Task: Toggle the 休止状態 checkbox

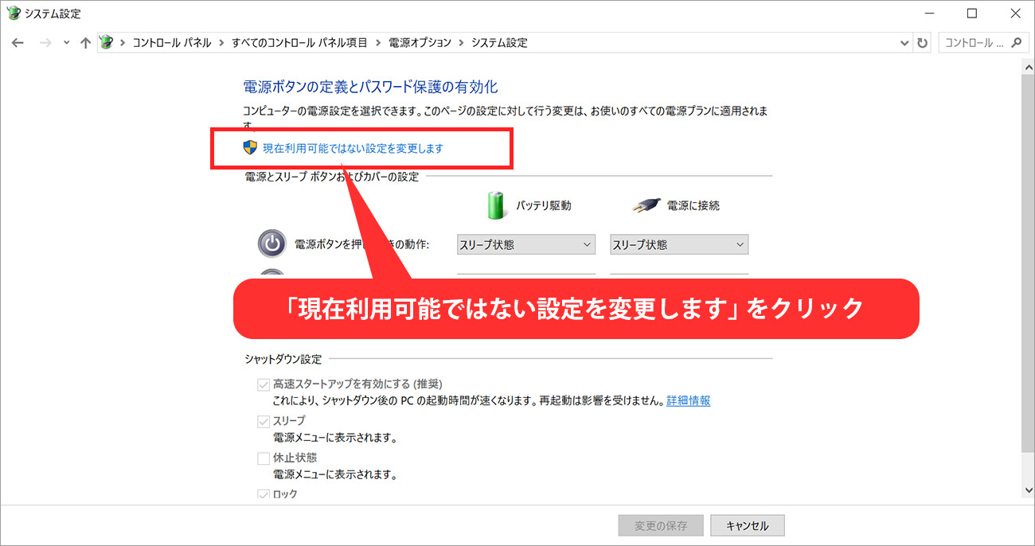Action: coord(263,458)
